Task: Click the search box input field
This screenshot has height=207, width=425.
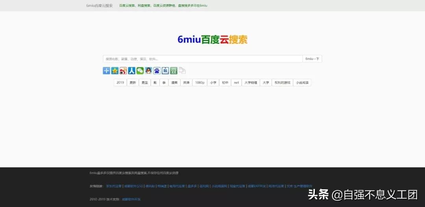Action: (x=203, y=59)
